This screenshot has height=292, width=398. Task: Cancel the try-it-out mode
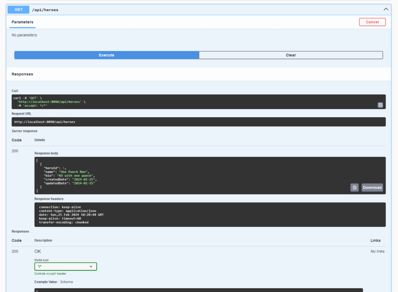(x=372, y=22)
